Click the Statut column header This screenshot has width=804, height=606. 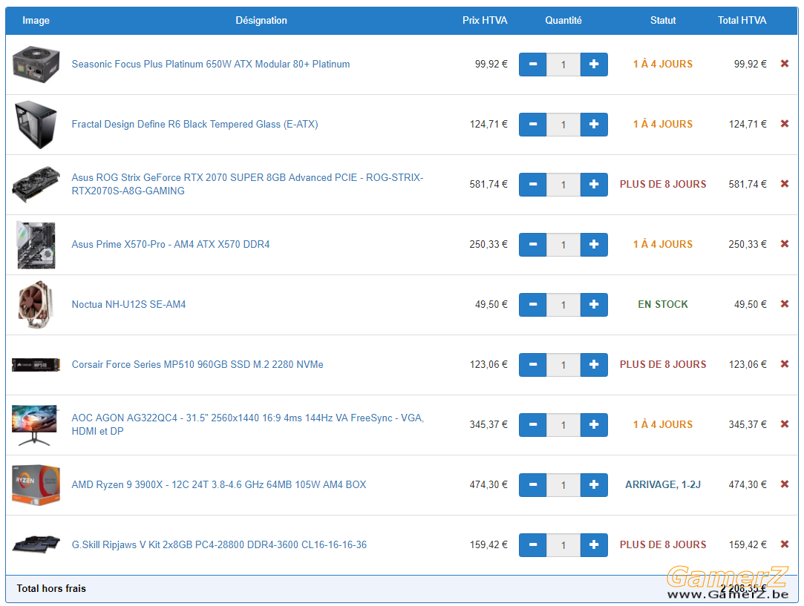click(662, 21)
